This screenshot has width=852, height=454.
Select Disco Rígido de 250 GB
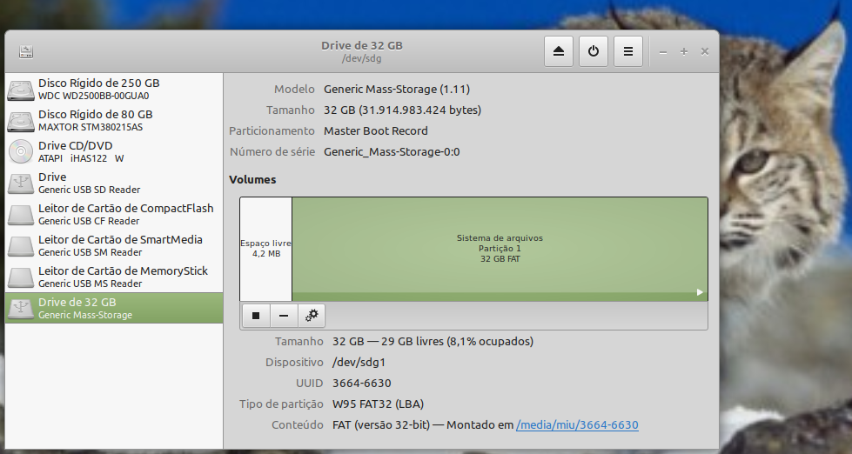(x=114, y=89)
